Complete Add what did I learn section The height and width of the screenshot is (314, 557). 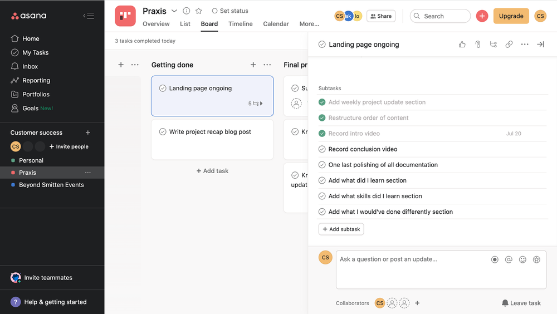[322, 180]
